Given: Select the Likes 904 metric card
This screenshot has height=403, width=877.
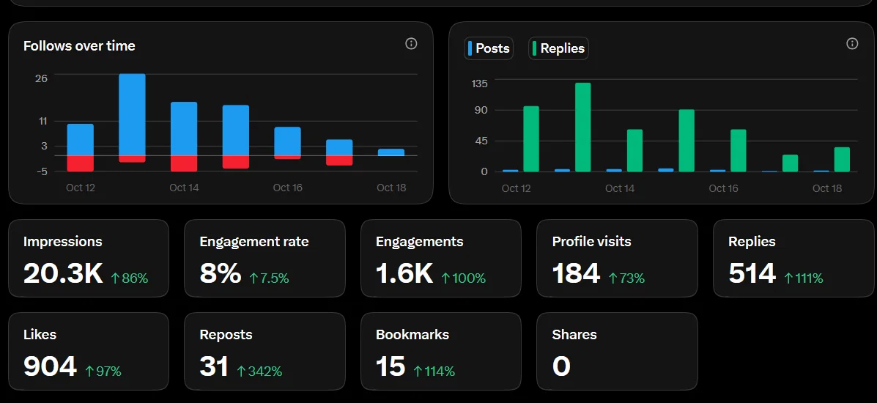Looking at the screenshot, I should click(x=89, y=351).
